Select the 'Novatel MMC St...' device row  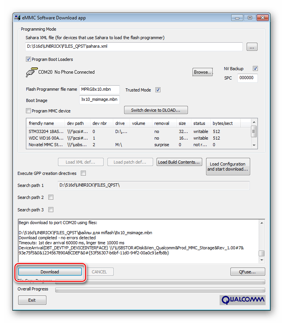(139, 145)
